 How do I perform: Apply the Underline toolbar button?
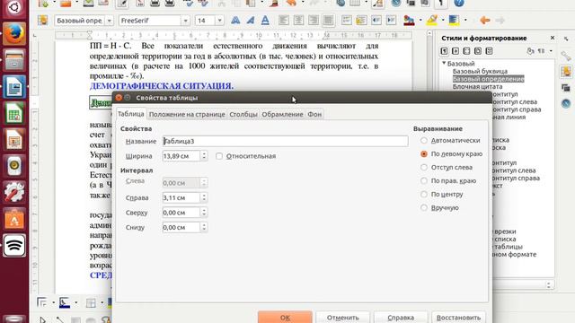265,20
